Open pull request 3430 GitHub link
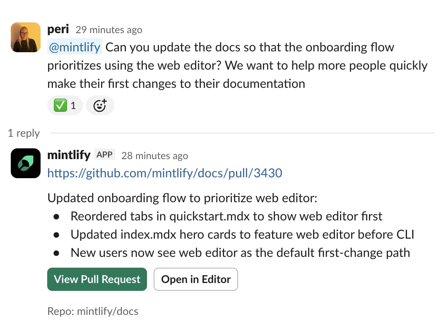Screen dimensions: 448x329 [x=164, y=173]
